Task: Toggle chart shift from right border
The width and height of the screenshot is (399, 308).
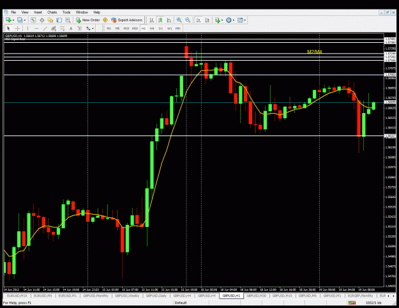Action: tap(207, 20)
